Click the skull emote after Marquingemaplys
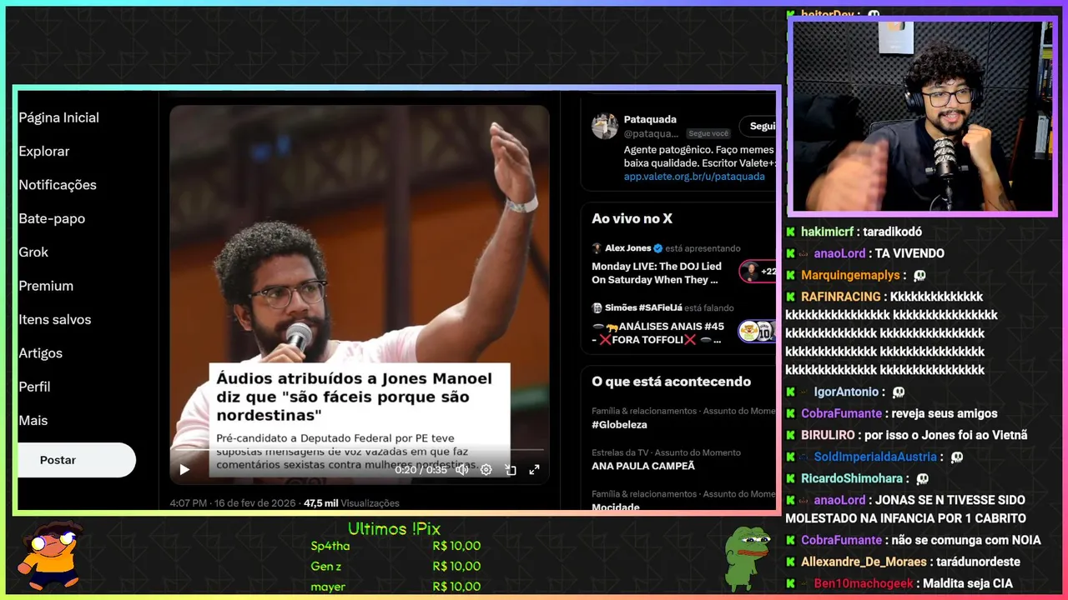The height and width of the screenshot is (600, 1068). [x=919, y=275]
